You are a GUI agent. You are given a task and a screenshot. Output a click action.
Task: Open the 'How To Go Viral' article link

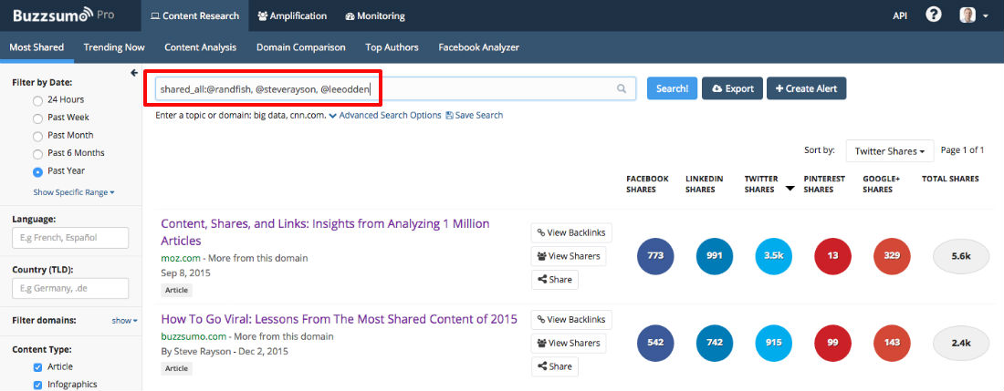[339, 319]
